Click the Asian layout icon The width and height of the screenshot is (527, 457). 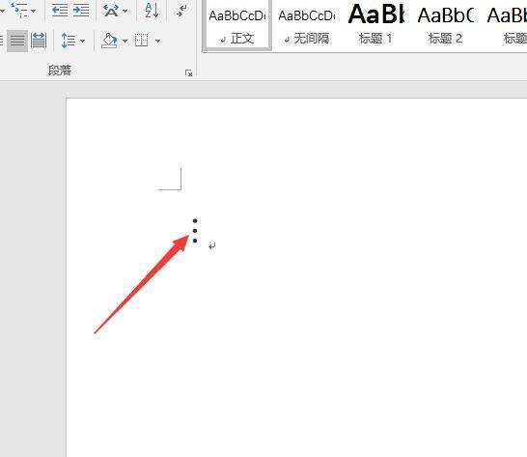111,11
